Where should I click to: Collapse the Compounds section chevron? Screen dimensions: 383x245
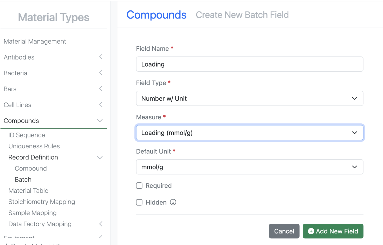pyautogui.click(x=100, y=121)
